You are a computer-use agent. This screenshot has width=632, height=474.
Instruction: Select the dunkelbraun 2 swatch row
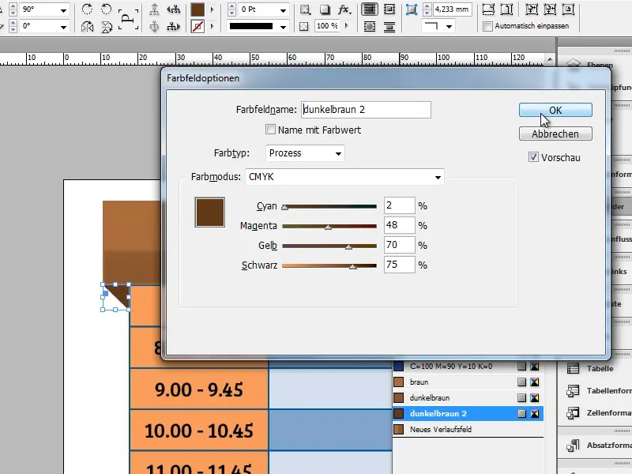pos(468,413)
